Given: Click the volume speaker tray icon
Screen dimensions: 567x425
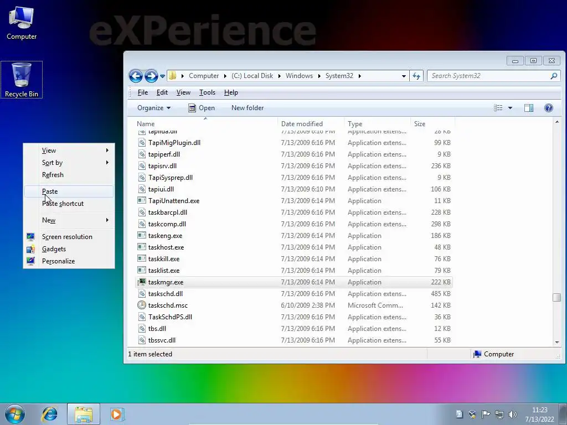Looking at the screenshot, I should tap(512, 414).
